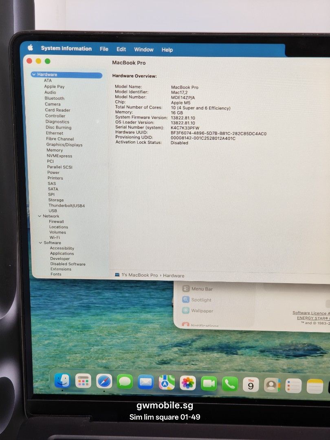Collapse the Network section chevron
Viewport: 330px width, 440px height.
click(x=40, y=216)
